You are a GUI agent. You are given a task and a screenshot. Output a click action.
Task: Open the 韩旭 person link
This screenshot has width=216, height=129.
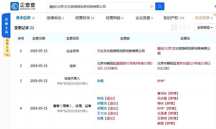[100, 98]
